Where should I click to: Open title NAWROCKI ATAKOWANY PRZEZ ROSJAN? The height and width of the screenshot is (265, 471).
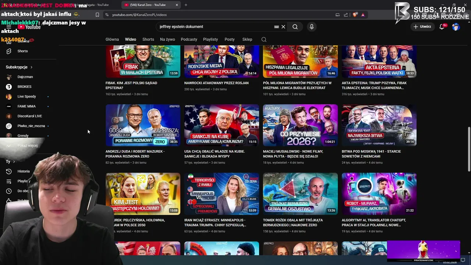(x=216, y=83)
